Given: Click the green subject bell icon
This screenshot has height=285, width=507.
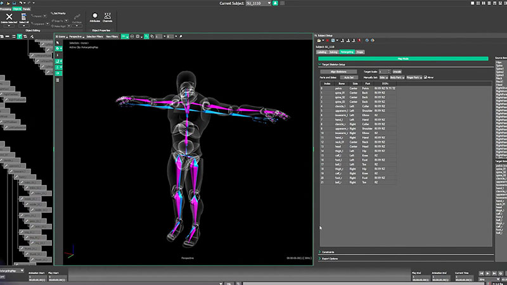Looking at the screenshot, I should [x=275, y=3].
